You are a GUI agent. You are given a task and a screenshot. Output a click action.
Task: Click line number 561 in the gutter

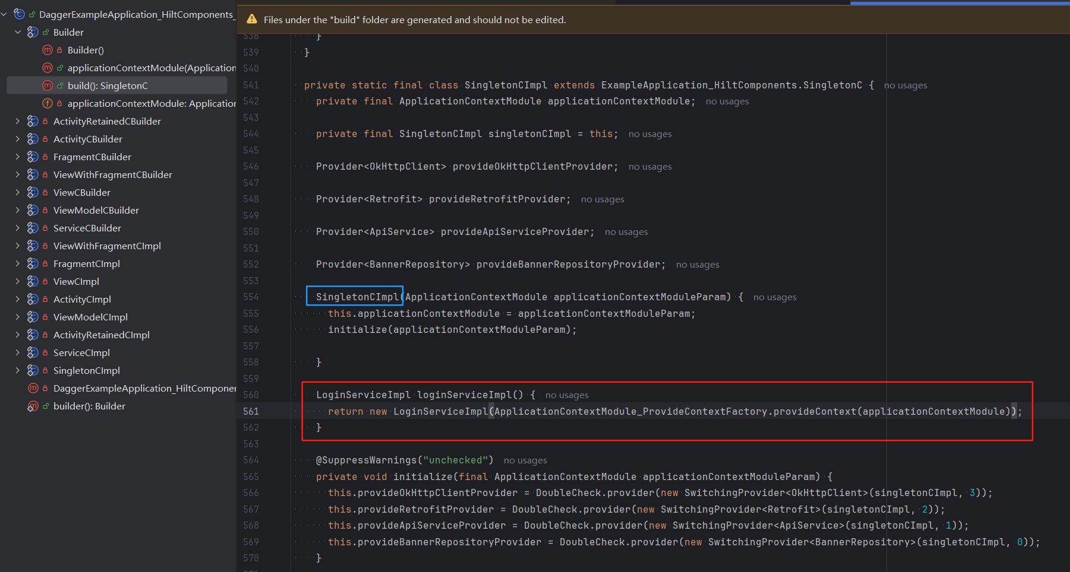point(251,411)
